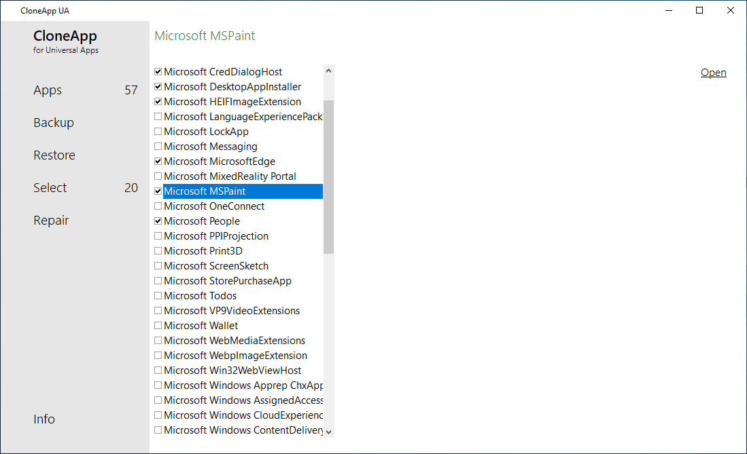Image resolution: width=747 pixels, height=454 pixels.
Task: Select the Microsoft Wallet row text
Action: point(201,326)
